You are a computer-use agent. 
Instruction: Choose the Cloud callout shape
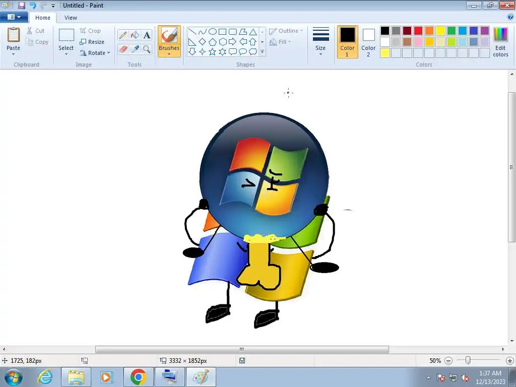point(253,52)
